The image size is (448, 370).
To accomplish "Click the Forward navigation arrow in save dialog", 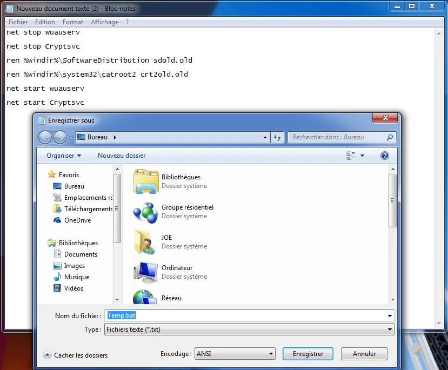I will [60, 138].
